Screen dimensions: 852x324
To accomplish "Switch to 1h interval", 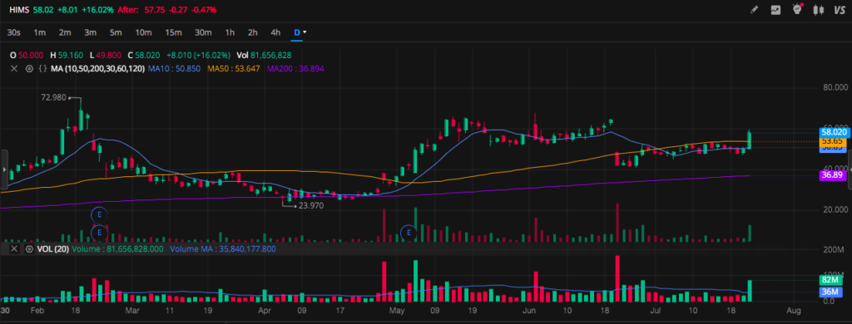I will click(230, 32).
